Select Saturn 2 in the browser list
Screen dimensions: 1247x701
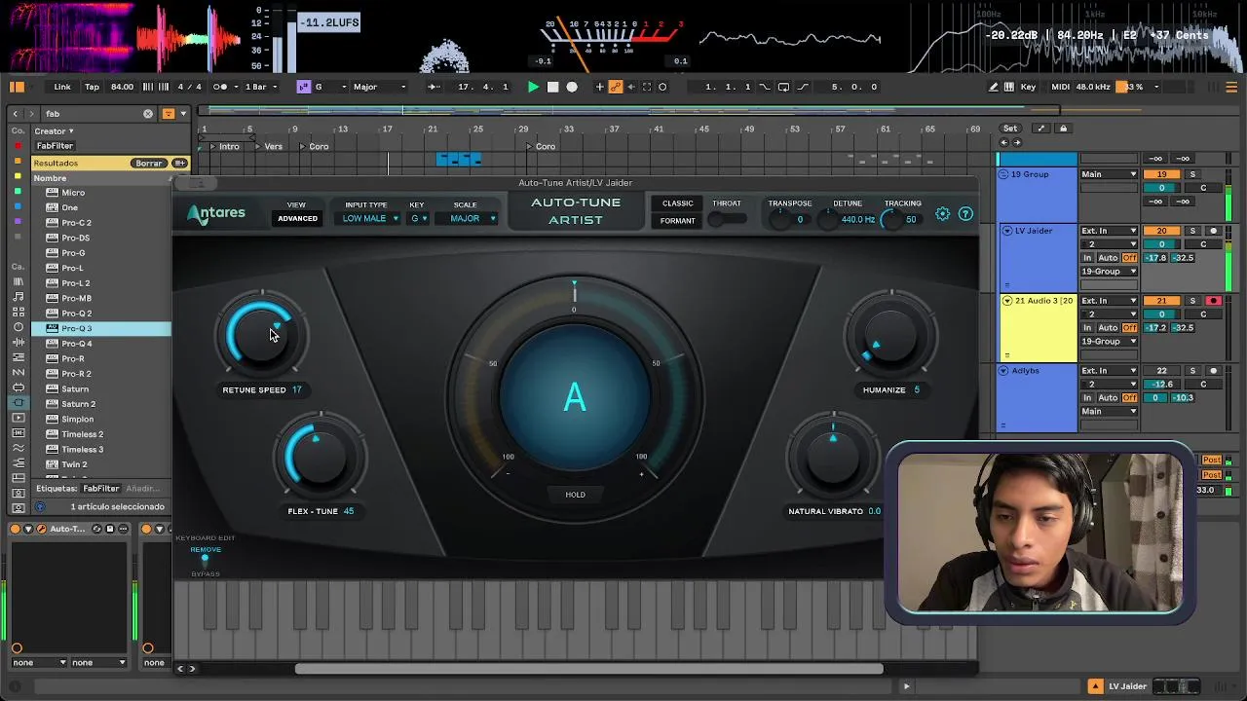[101, 404]
